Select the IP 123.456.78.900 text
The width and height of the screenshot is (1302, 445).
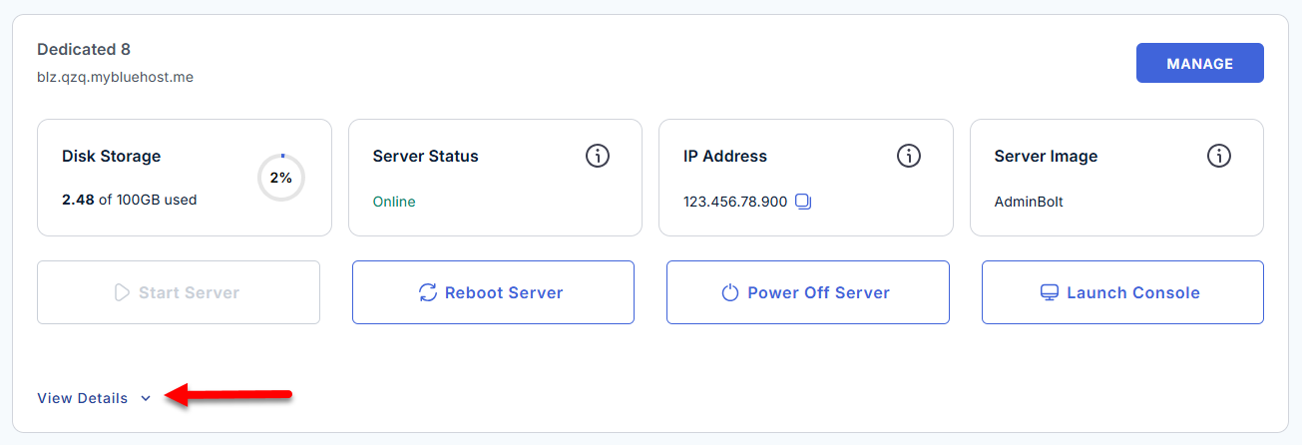tap(735, 202)
